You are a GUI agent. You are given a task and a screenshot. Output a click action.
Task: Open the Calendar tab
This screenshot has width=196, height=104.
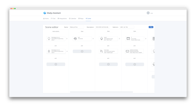(x=72, y=18)
